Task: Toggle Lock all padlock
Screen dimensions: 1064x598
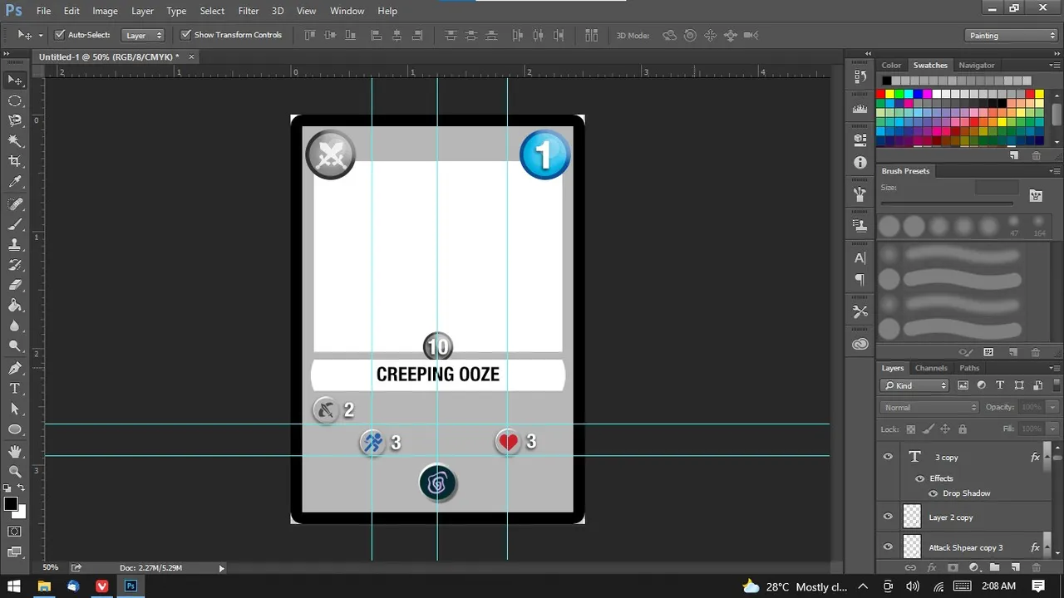Action: tap(963, 429)
